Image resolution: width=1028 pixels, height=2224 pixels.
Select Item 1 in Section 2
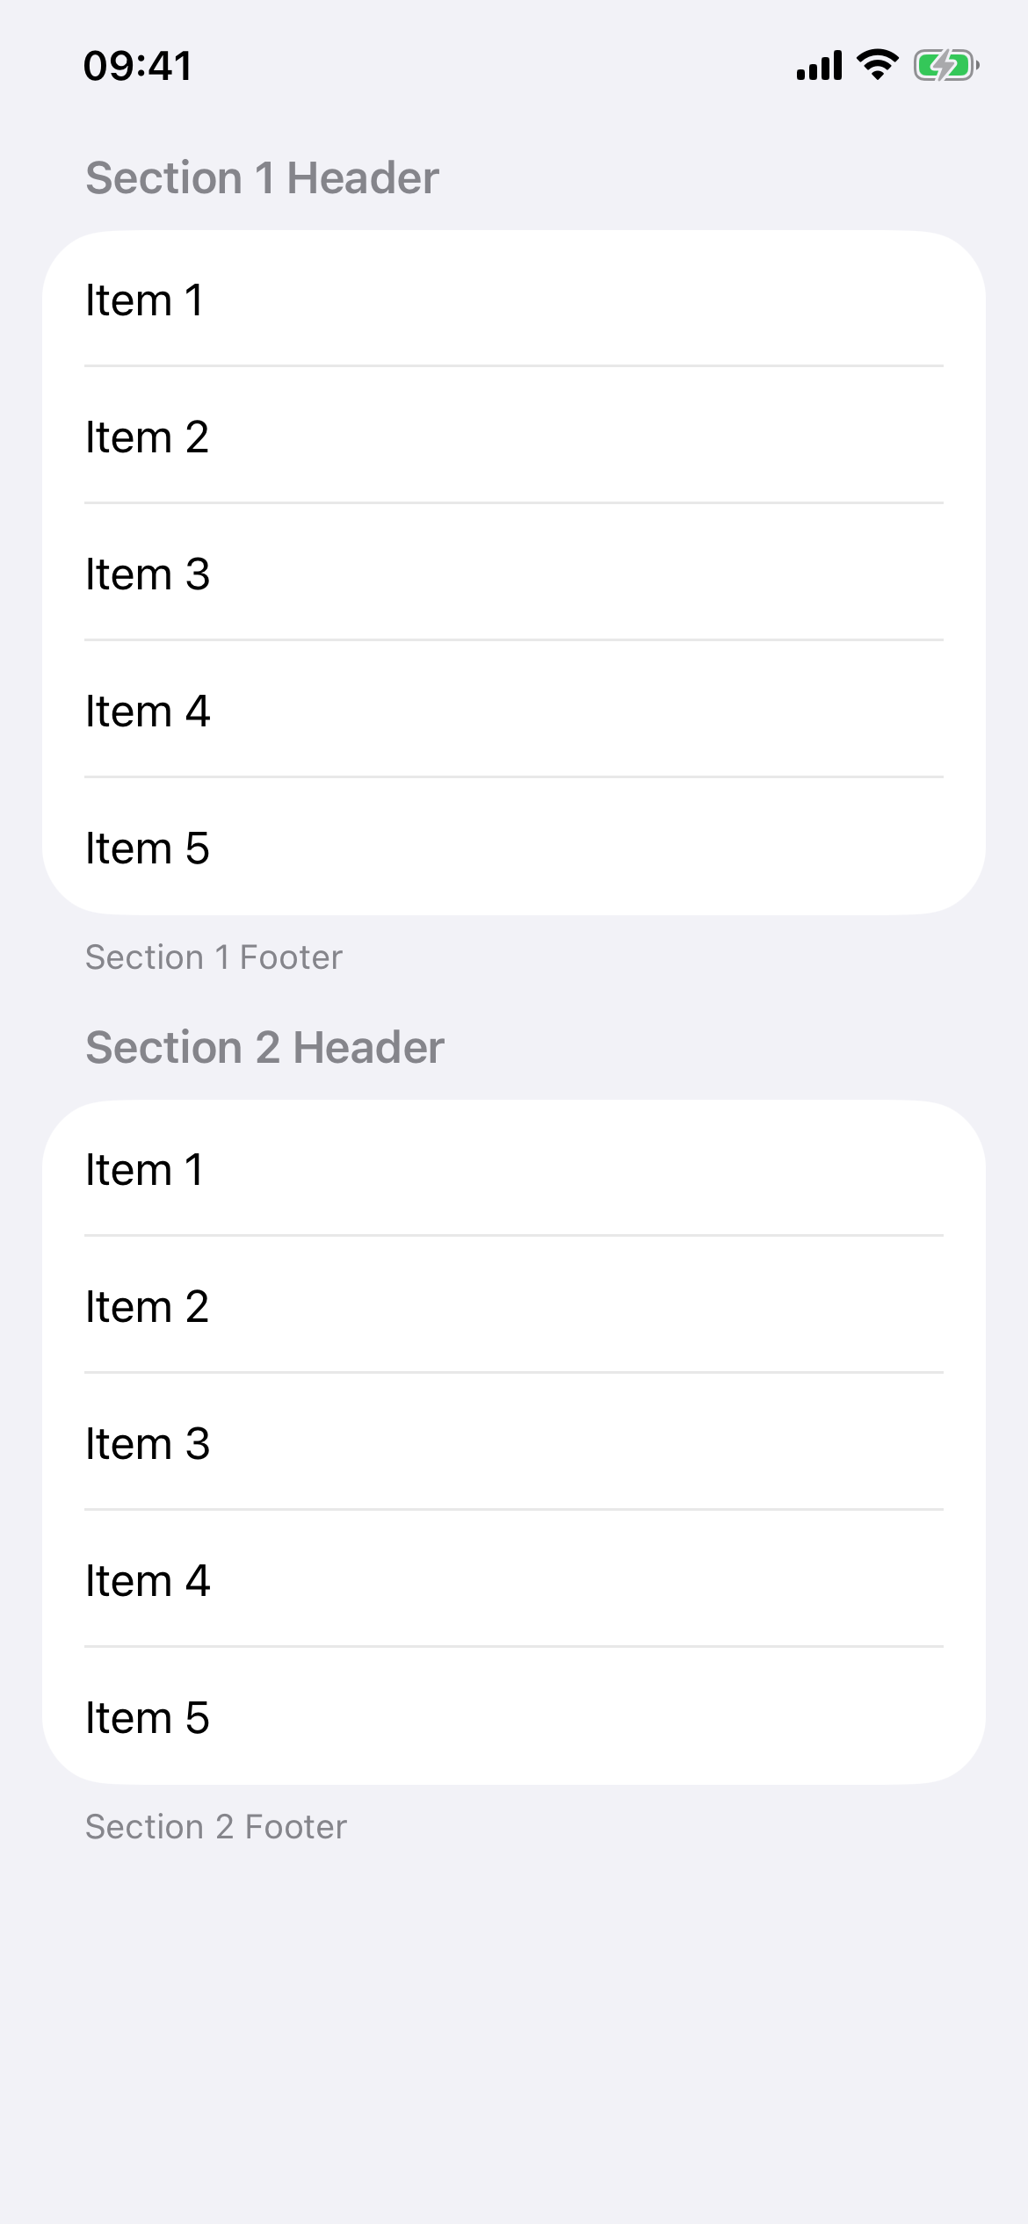coord(513,1169)
